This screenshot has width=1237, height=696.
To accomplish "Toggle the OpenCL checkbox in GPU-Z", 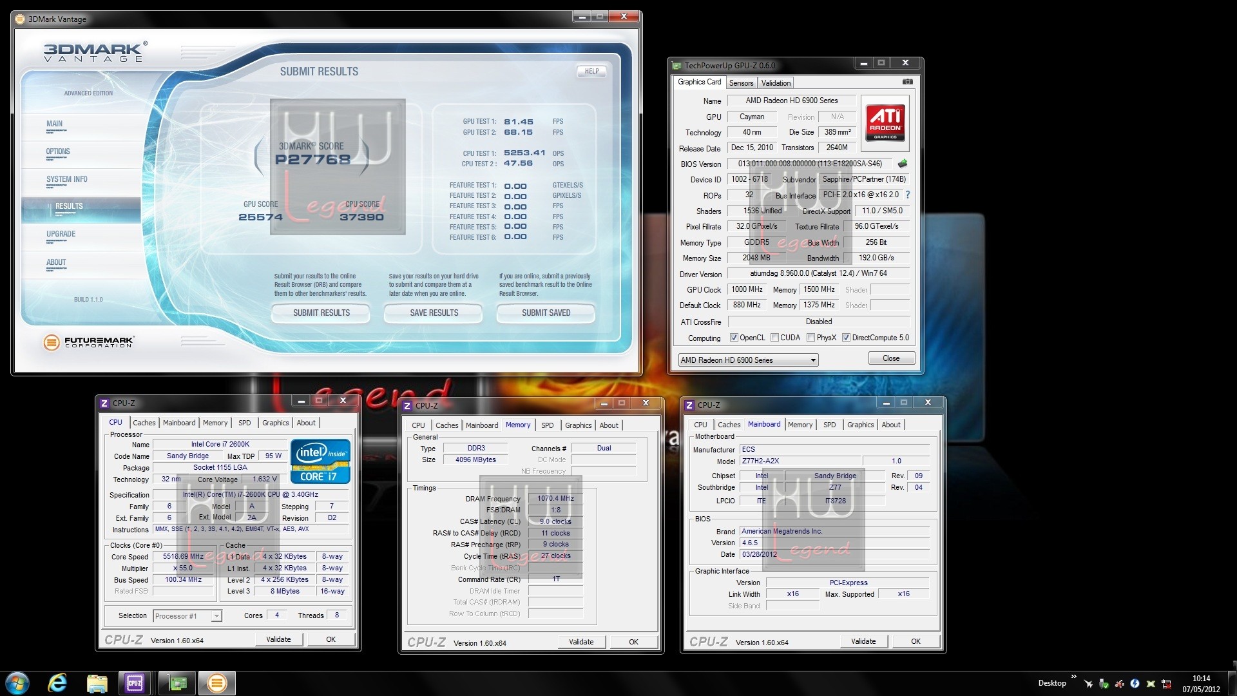I will point(733,338).
